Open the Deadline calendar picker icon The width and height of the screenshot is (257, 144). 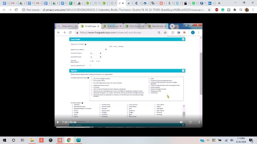[x=106, y=49]
